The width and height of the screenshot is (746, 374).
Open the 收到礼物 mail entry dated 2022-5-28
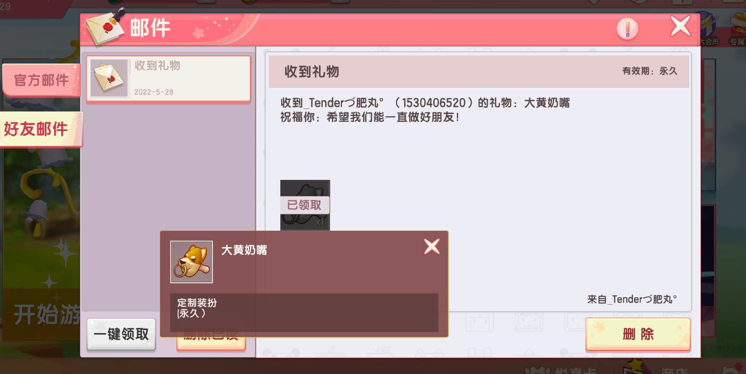tap(169, 79)
